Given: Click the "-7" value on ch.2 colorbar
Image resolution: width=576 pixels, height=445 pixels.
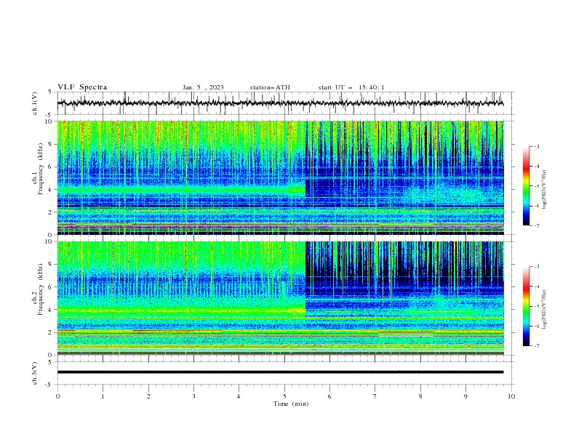Looking at the screenshot, I should click(x=536, y=346).
